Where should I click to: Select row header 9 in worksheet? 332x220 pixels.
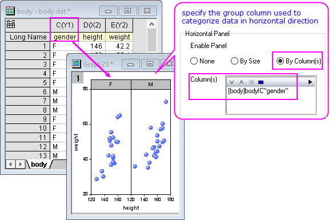[28, 119]
